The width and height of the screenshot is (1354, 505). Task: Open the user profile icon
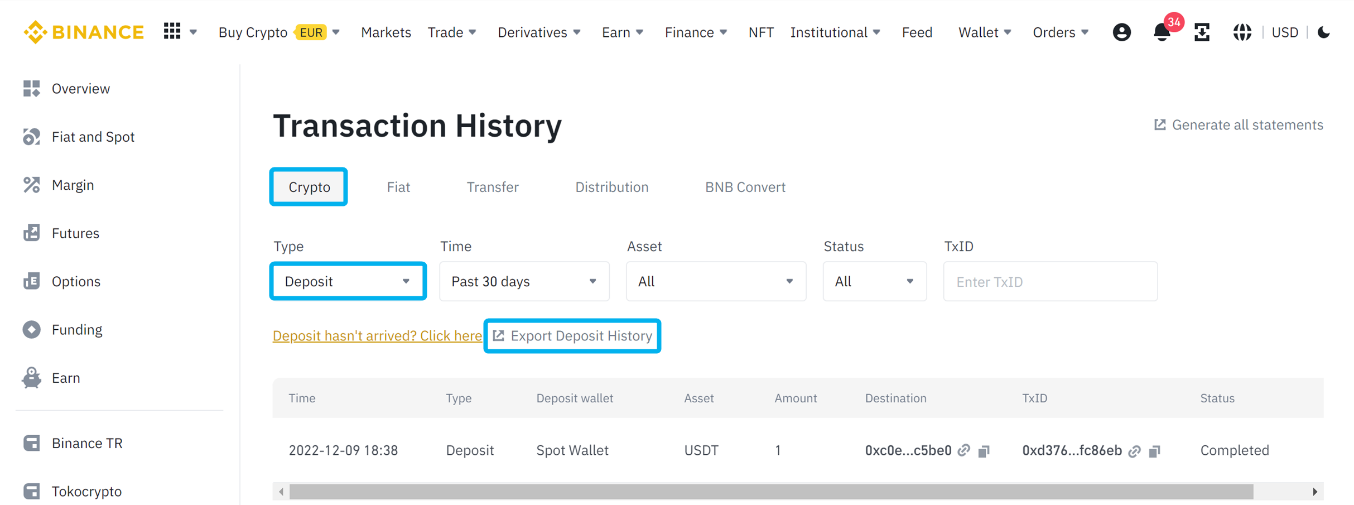click(x=1121, y=32)
